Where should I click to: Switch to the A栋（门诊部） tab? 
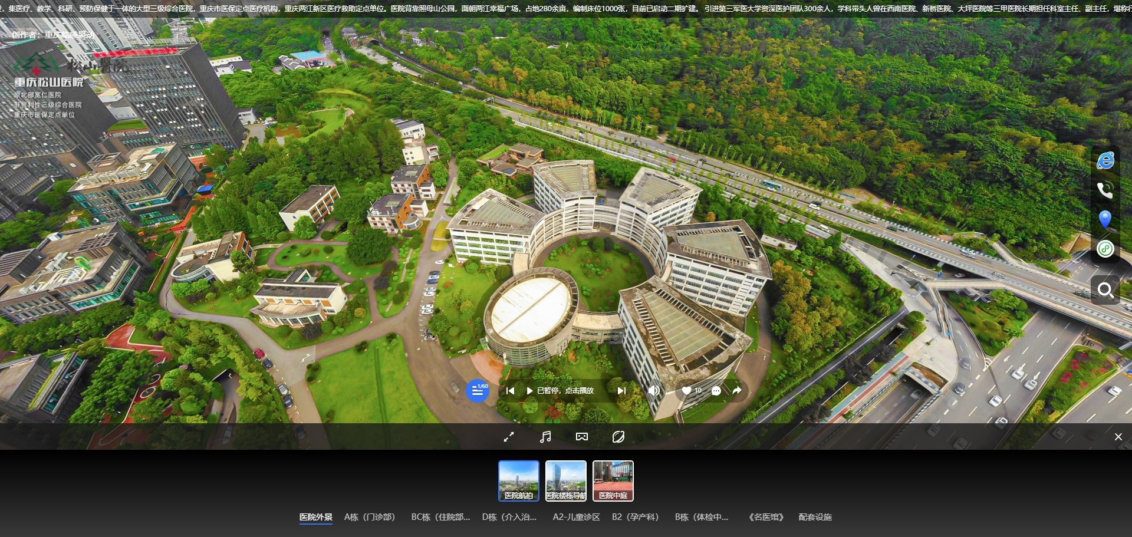point(370,517)
